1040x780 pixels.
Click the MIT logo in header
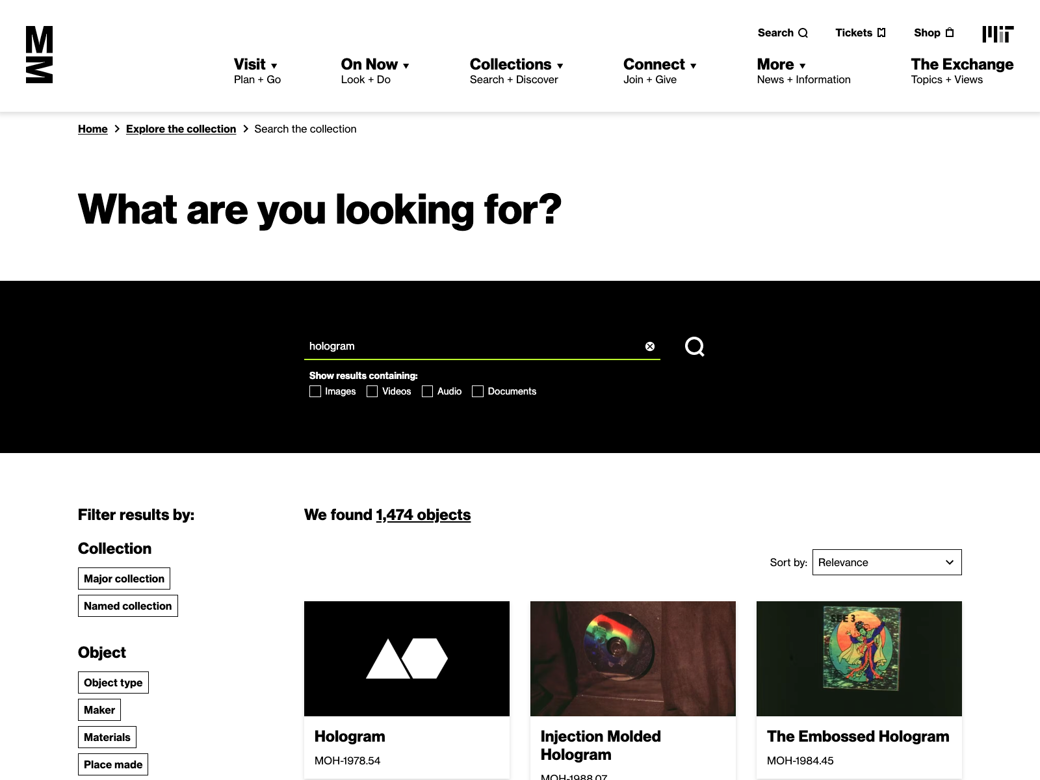point(998,34)
